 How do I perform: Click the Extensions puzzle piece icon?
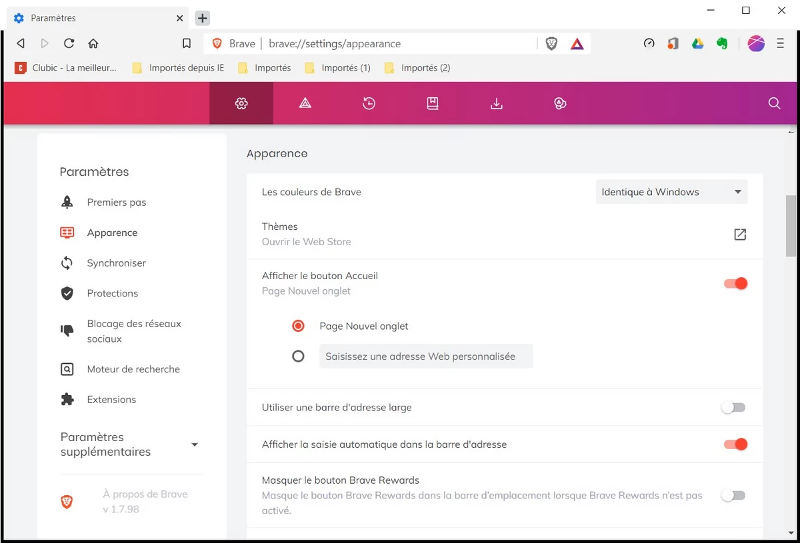pyautogui.click(x=67, y=399)
